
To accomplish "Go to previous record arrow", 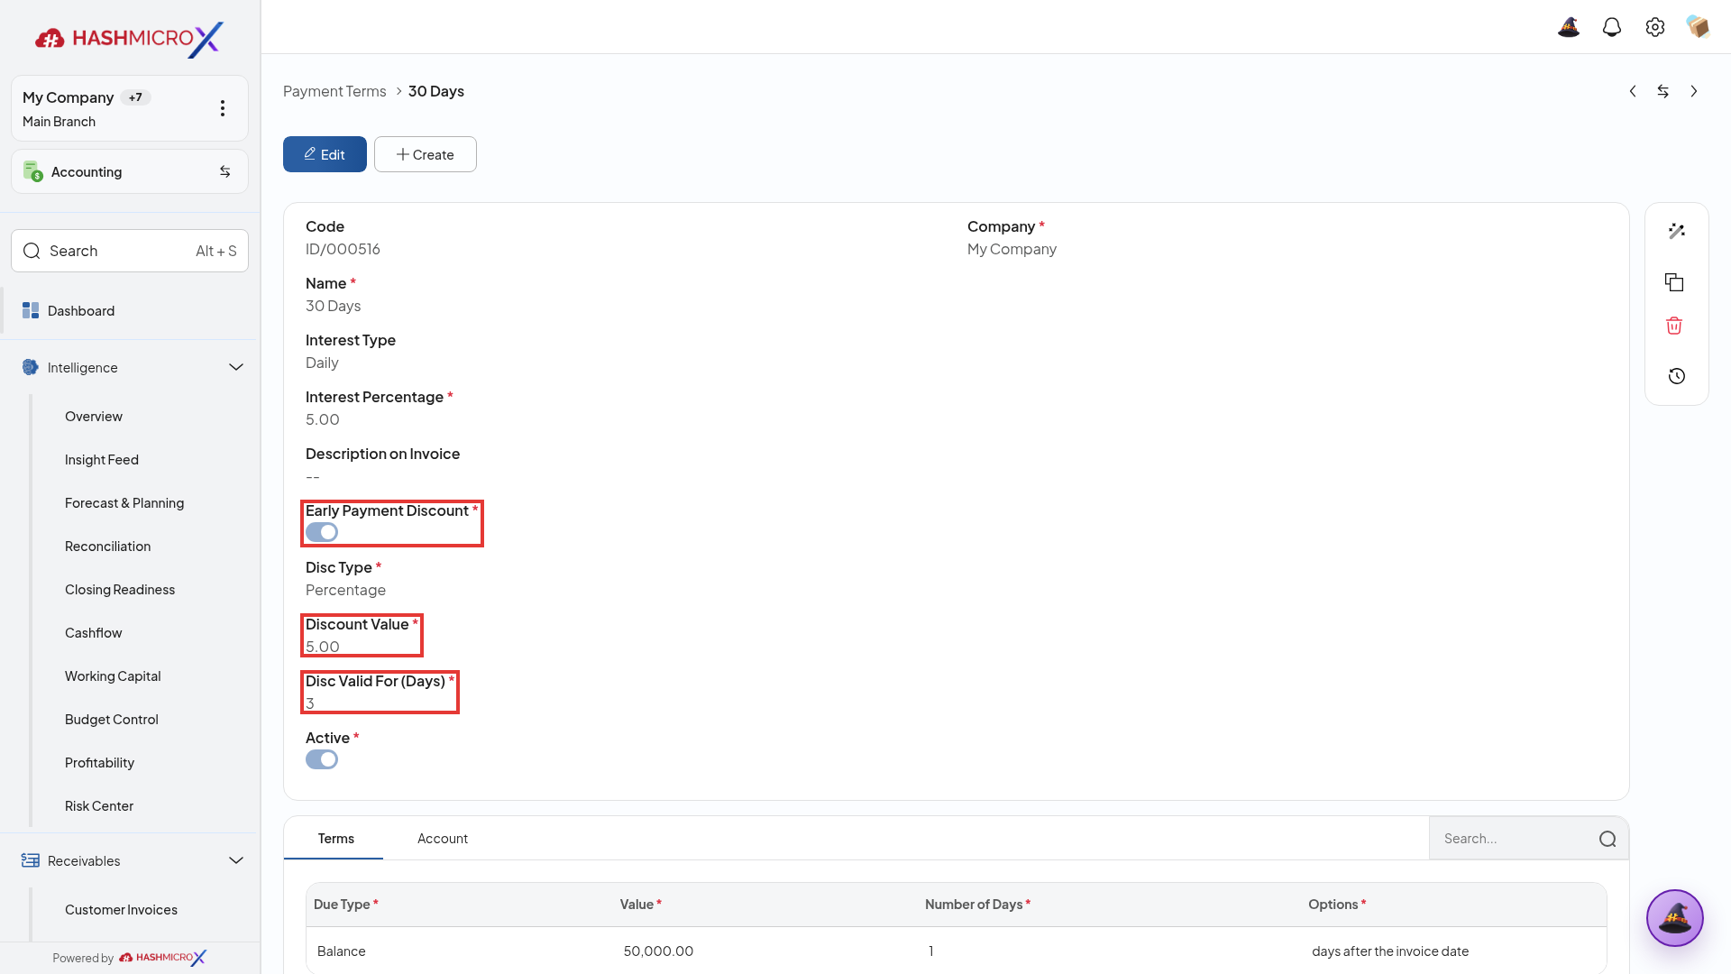I will coord(1633,91).
